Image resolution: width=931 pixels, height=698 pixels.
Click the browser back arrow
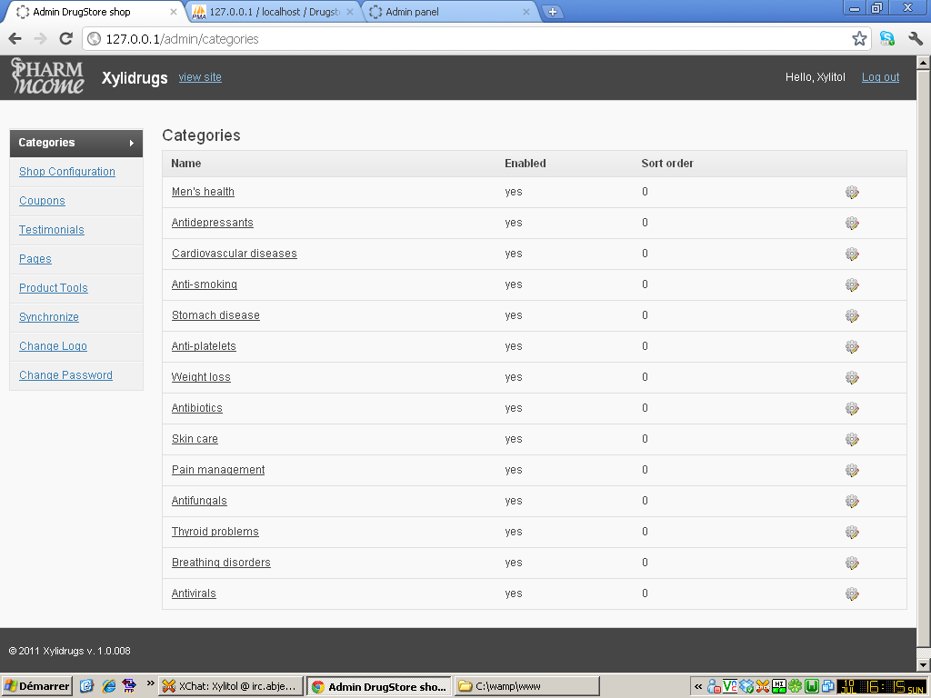(15, 39)
